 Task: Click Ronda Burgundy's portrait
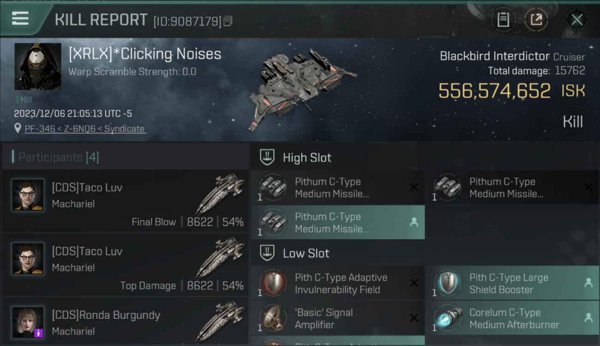tap(28, 322)
